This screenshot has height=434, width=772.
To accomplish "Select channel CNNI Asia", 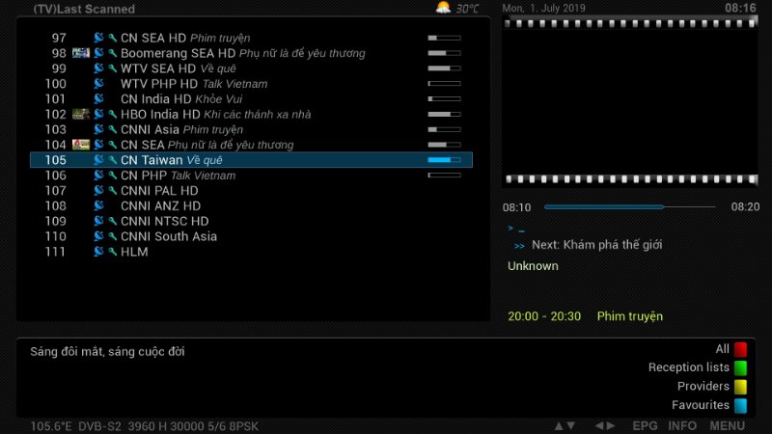I will click(251, 129).
